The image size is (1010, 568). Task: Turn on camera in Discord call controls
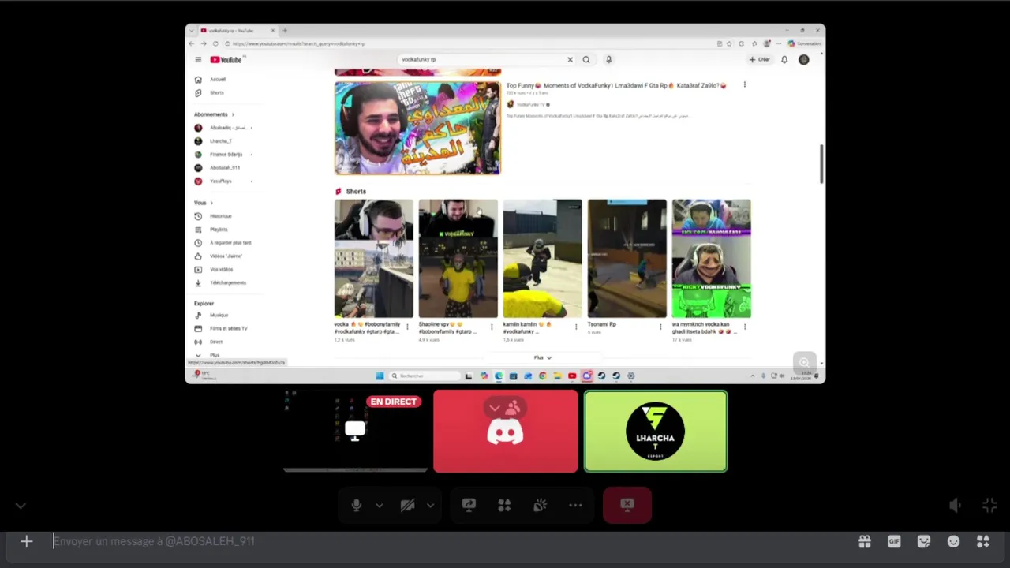point(407,506)
